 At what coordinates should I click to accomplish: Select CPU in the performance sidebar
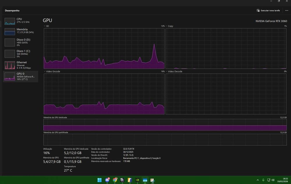click(x=20, y=21)
